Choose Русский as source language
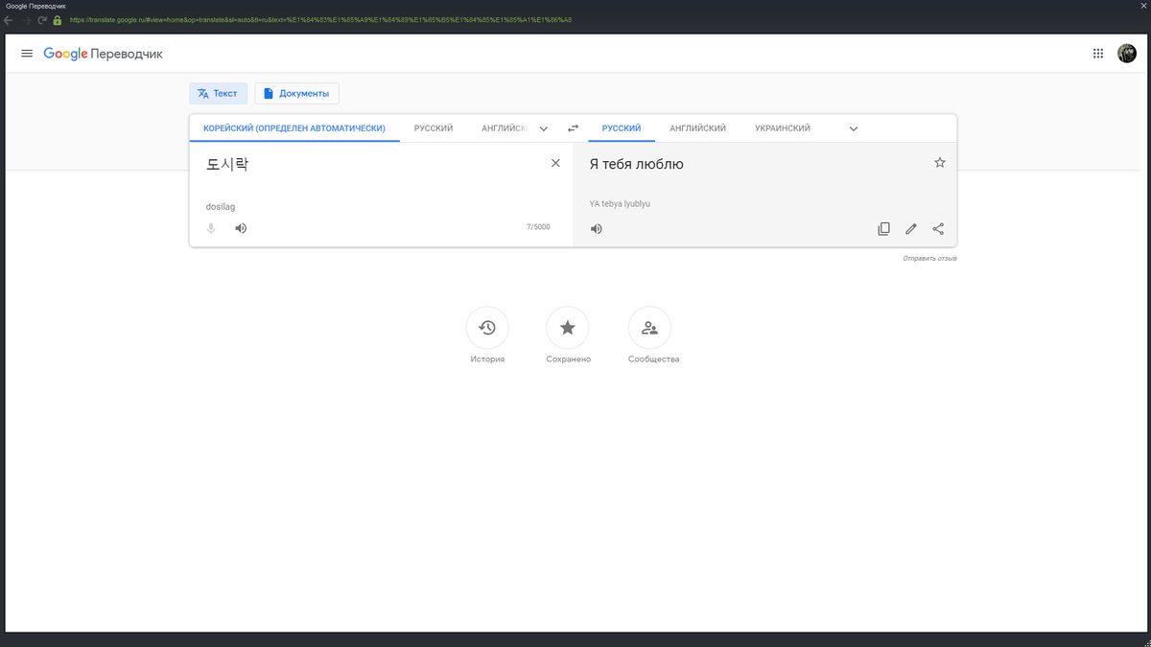Image resolution: width=1151 pixels, height=647 pixels. (434, 128)
